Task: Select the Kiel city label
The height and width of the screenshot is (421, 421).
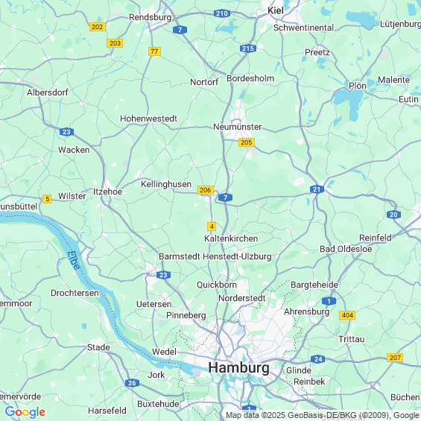Action: click(276, 10)
